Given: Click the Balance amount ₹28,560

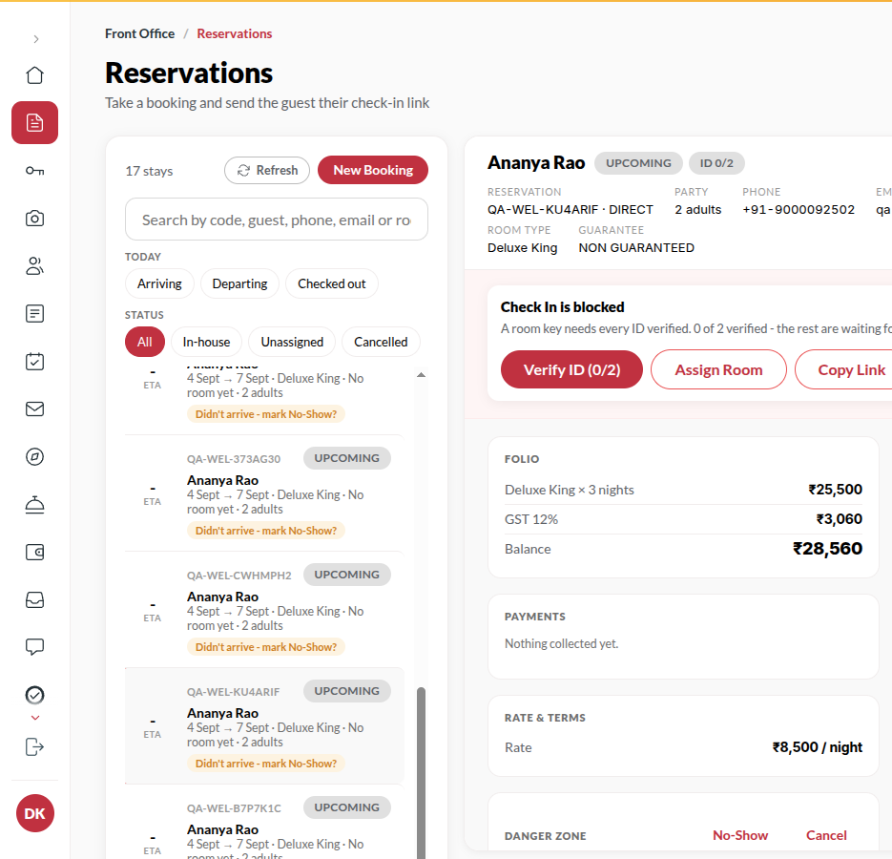Looking at the screenshot, I should click(828, 549).
